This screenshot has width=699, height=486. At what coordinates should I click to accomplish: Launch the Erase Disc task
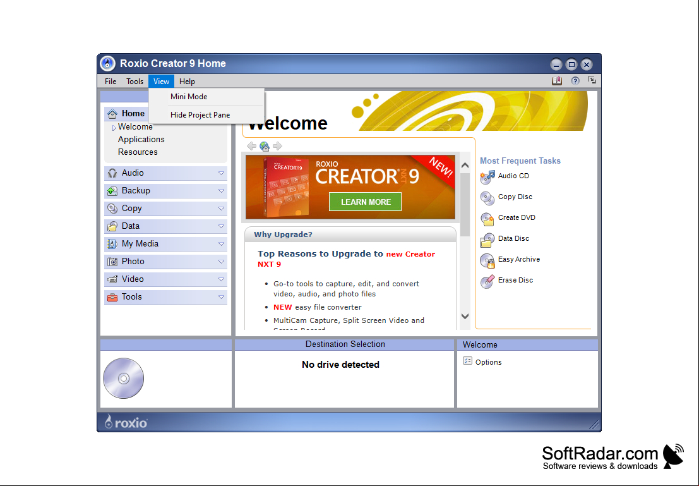tap(515, 280)
